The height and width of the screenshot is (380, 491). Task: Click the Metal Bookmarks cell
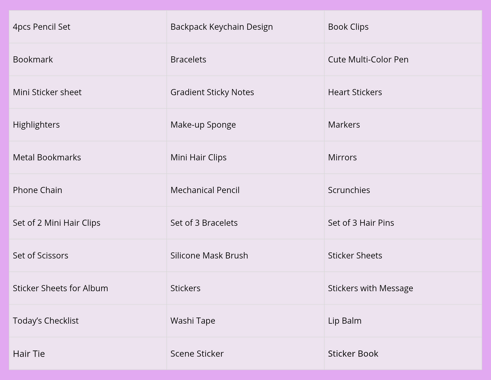(x=88, y=157)
